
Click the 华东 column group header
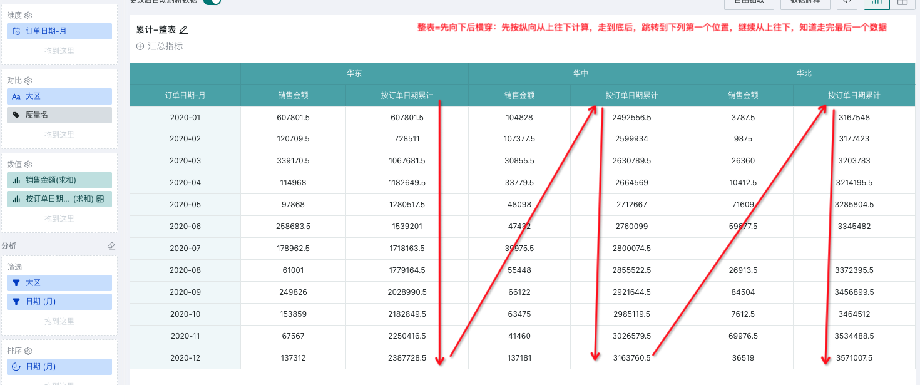coord(354,74)
